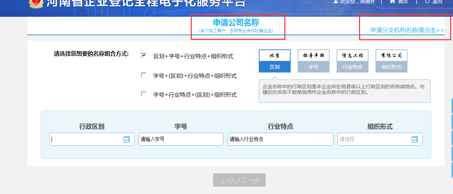Click the 行业特点 input field
Viewport: 453px width, 194px height.
point(280,139)
